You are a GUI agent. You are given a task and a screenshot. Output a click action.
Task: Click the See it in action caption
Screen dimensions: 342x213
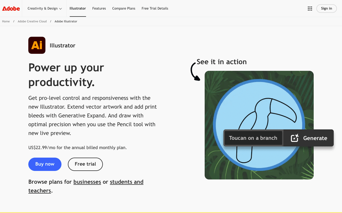(221, 62)
